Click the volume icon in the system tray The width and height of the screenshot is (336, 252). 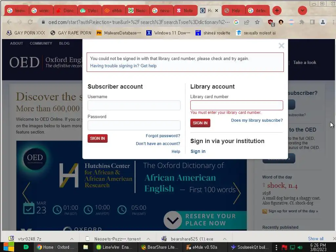pos(300,247)
